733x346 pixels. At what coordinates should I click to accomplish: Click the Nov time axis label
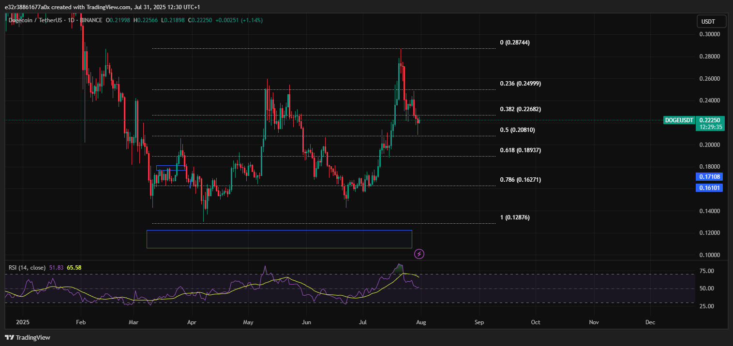coord(594,322)
